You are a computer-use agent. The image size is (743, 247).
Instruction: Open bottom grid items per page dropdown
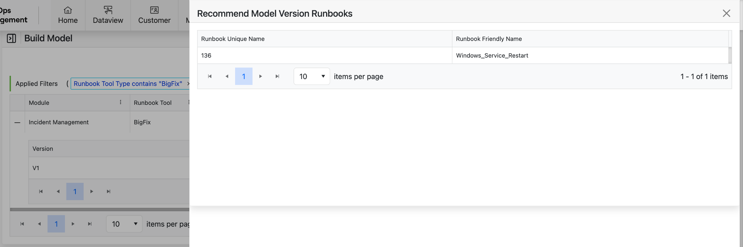coord(124,224)
